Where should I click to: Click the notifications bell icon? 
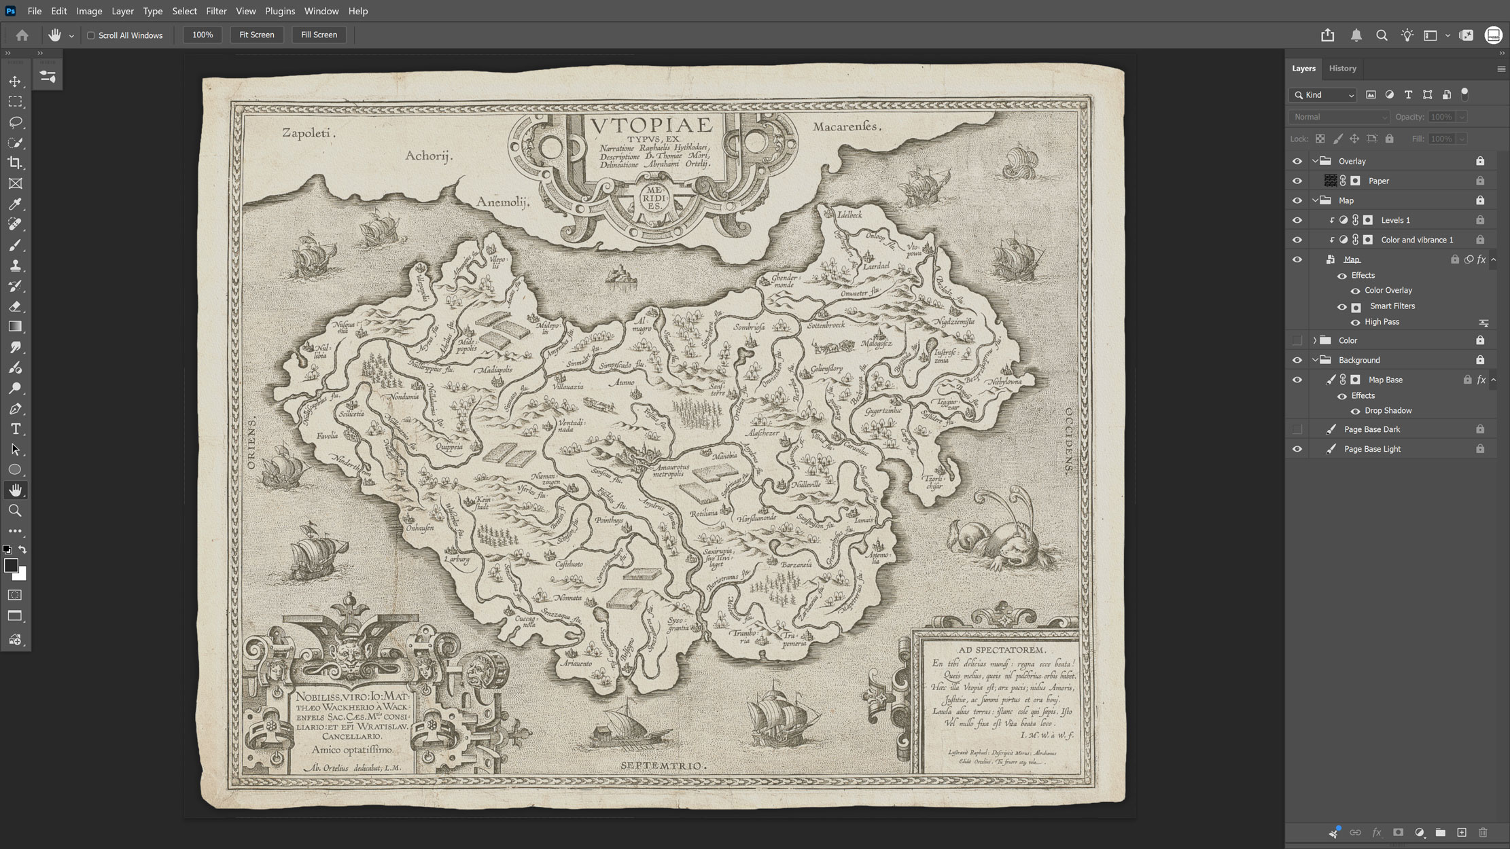(1356, 35)
